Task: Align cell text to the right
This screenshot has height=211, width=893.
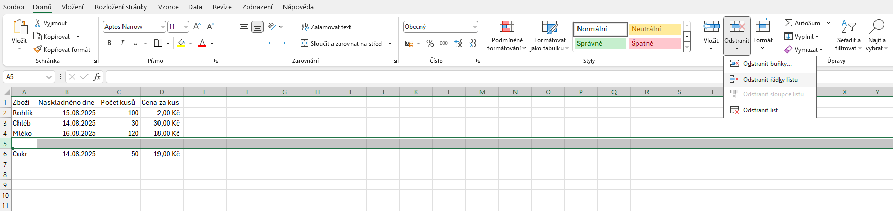Action: coord(257,43)
